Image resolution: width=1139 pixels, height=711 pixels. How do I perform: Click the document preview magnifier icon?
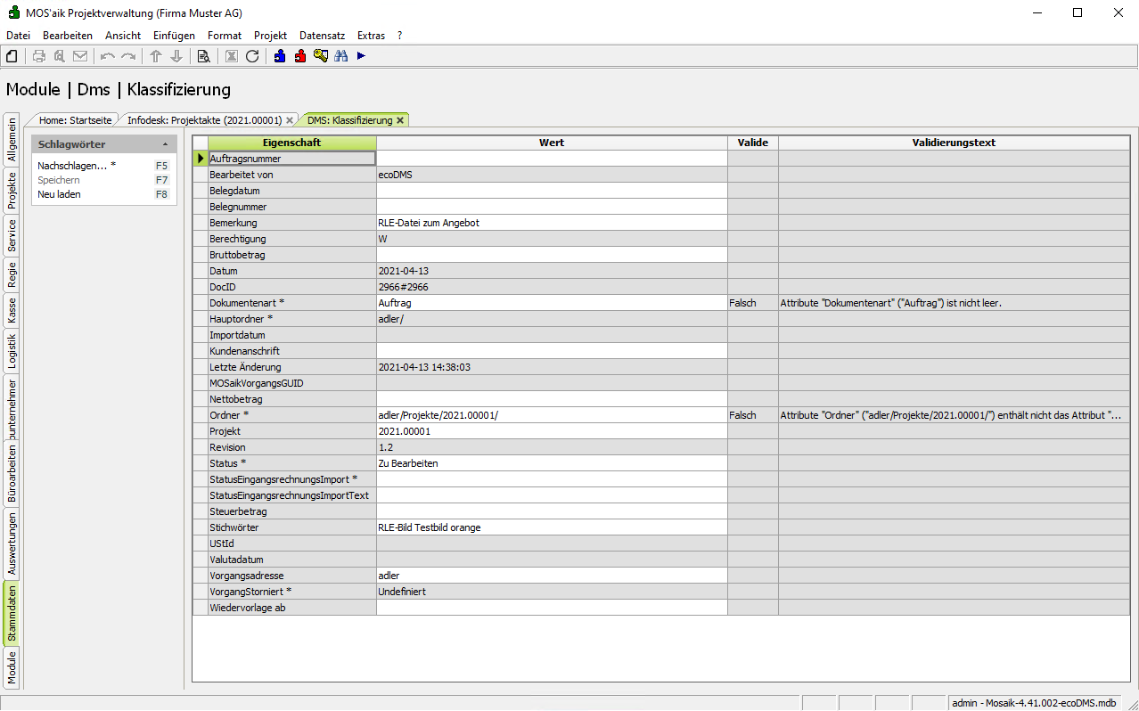tap(203, 56)
